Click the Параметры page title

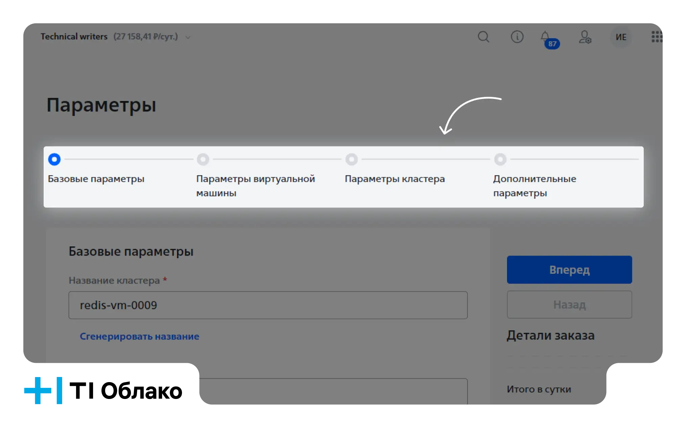coord(101,105)
